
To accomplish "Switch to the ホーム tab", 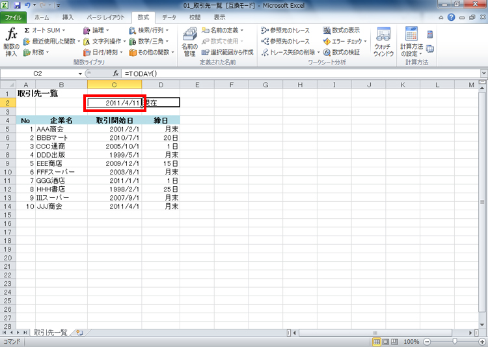I will click(x=42, y=18).
